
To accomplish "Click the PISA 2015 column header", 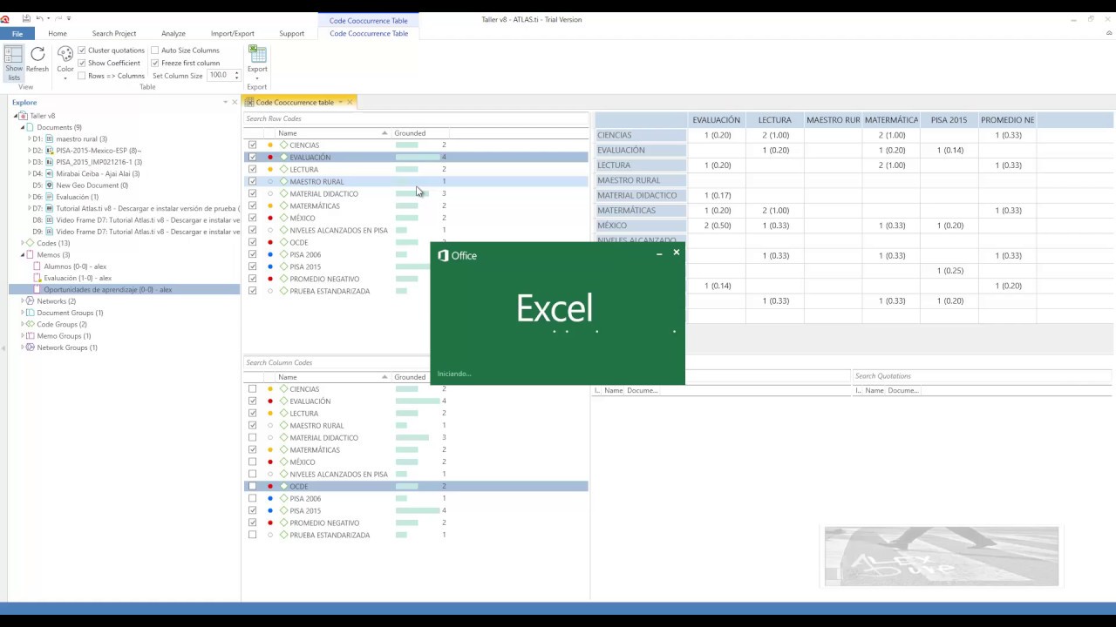I will (949, 119).
